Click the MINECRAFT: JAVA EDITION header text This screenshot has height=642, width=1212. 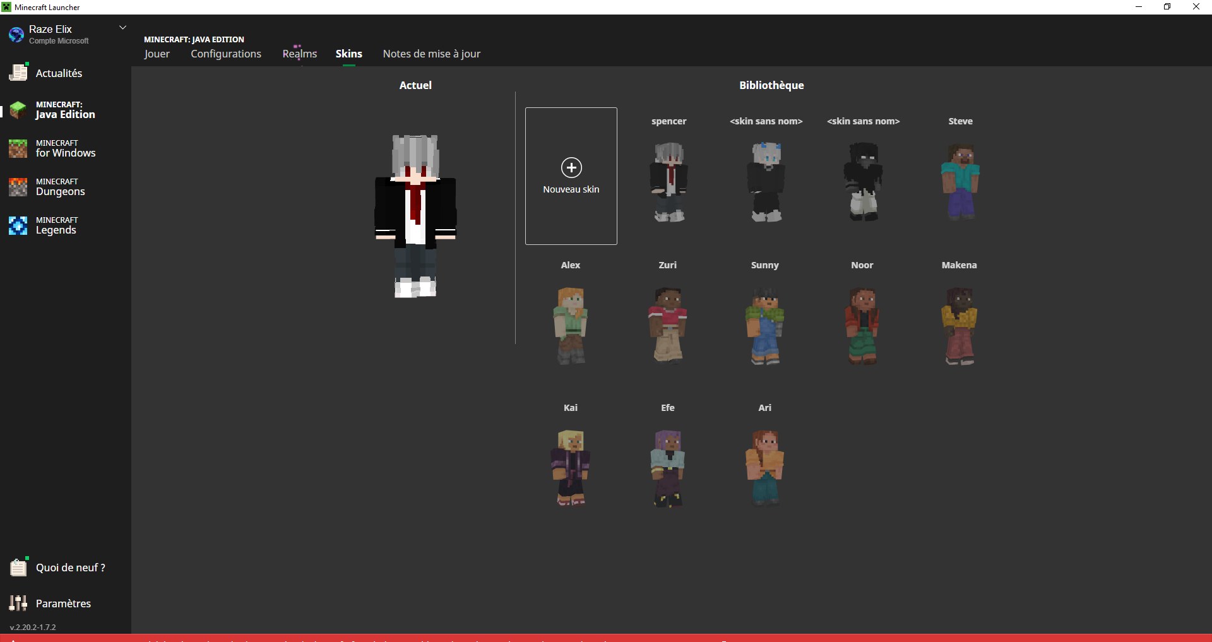coord(194,39)
